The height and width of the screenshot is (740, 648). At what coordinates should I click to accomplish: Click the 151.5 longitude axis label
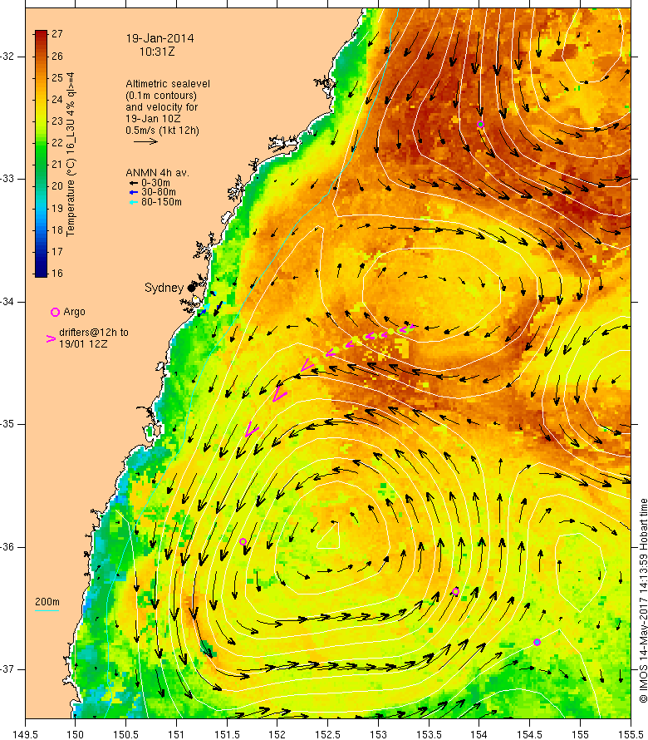click(x=227, y=734)
